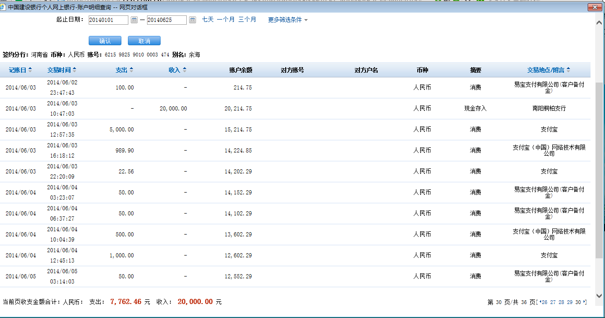Sort by 交易地点/附言 column arrow

(x=568, y=70)
